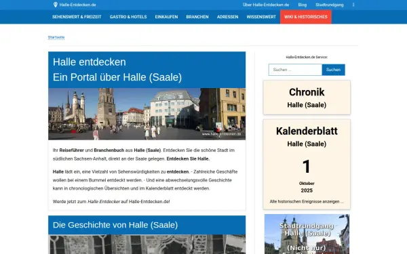
Task: Open the Einkaufen menu item
Action: pyautogui.click(x=166, y=17)
